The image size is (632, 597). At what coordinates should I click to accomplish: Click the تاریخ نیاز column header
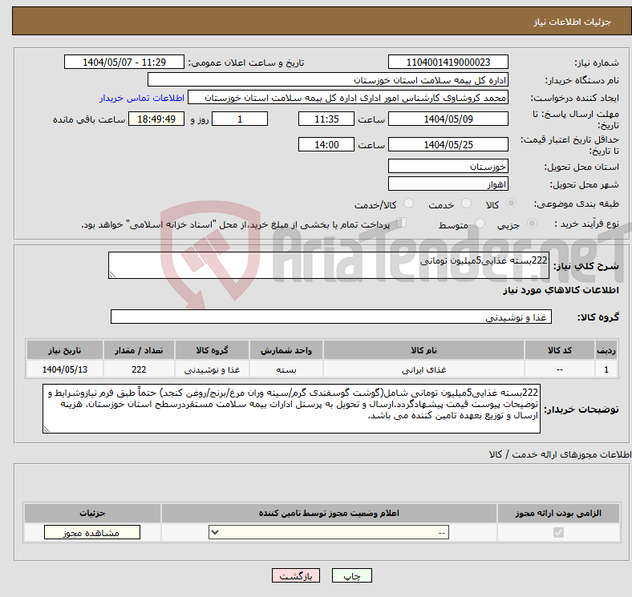click(x=64, y=350)
